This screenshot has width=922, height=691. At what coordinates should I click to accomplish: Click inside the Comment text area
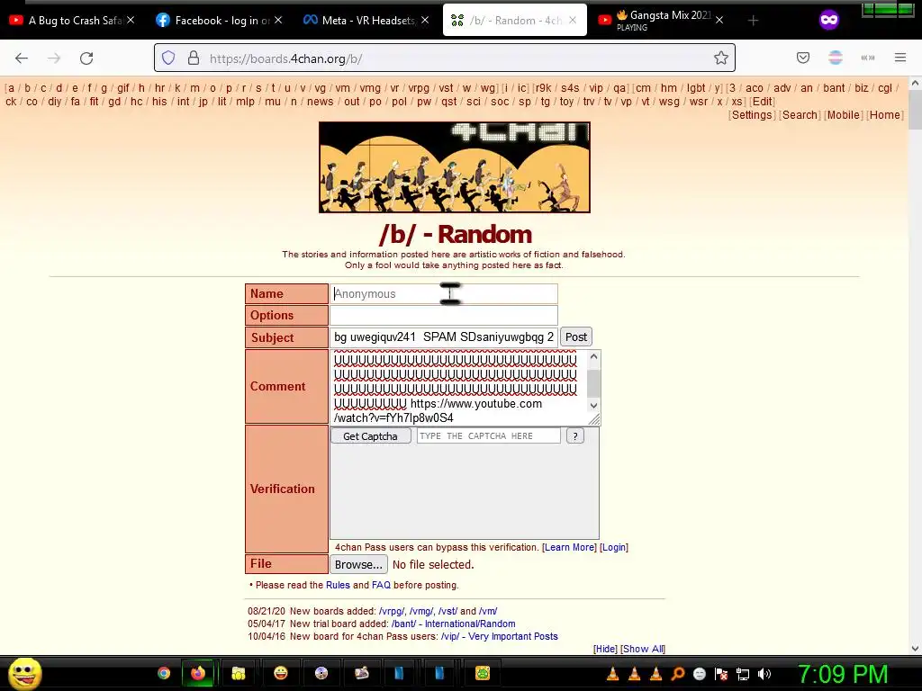tap(458, 387)
